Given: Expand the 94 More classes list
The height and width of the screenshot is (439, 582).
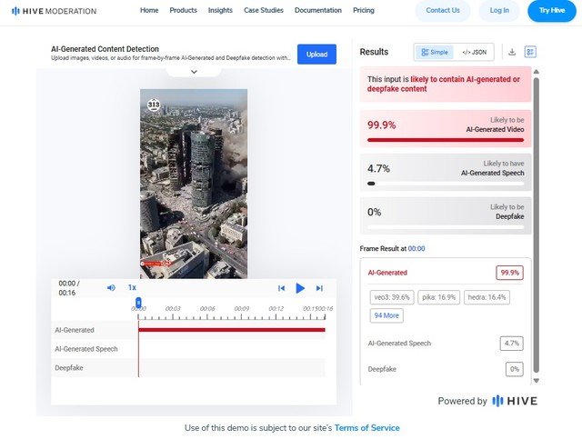Looking at the screenshot, I should click(x=386, y=315).
